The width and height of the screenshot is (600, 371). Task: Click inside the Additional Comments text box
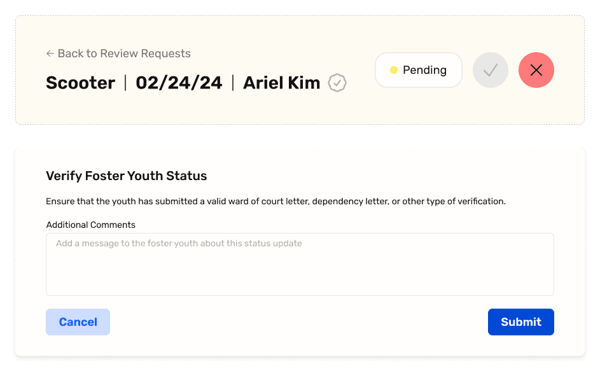tap(300, 264)
